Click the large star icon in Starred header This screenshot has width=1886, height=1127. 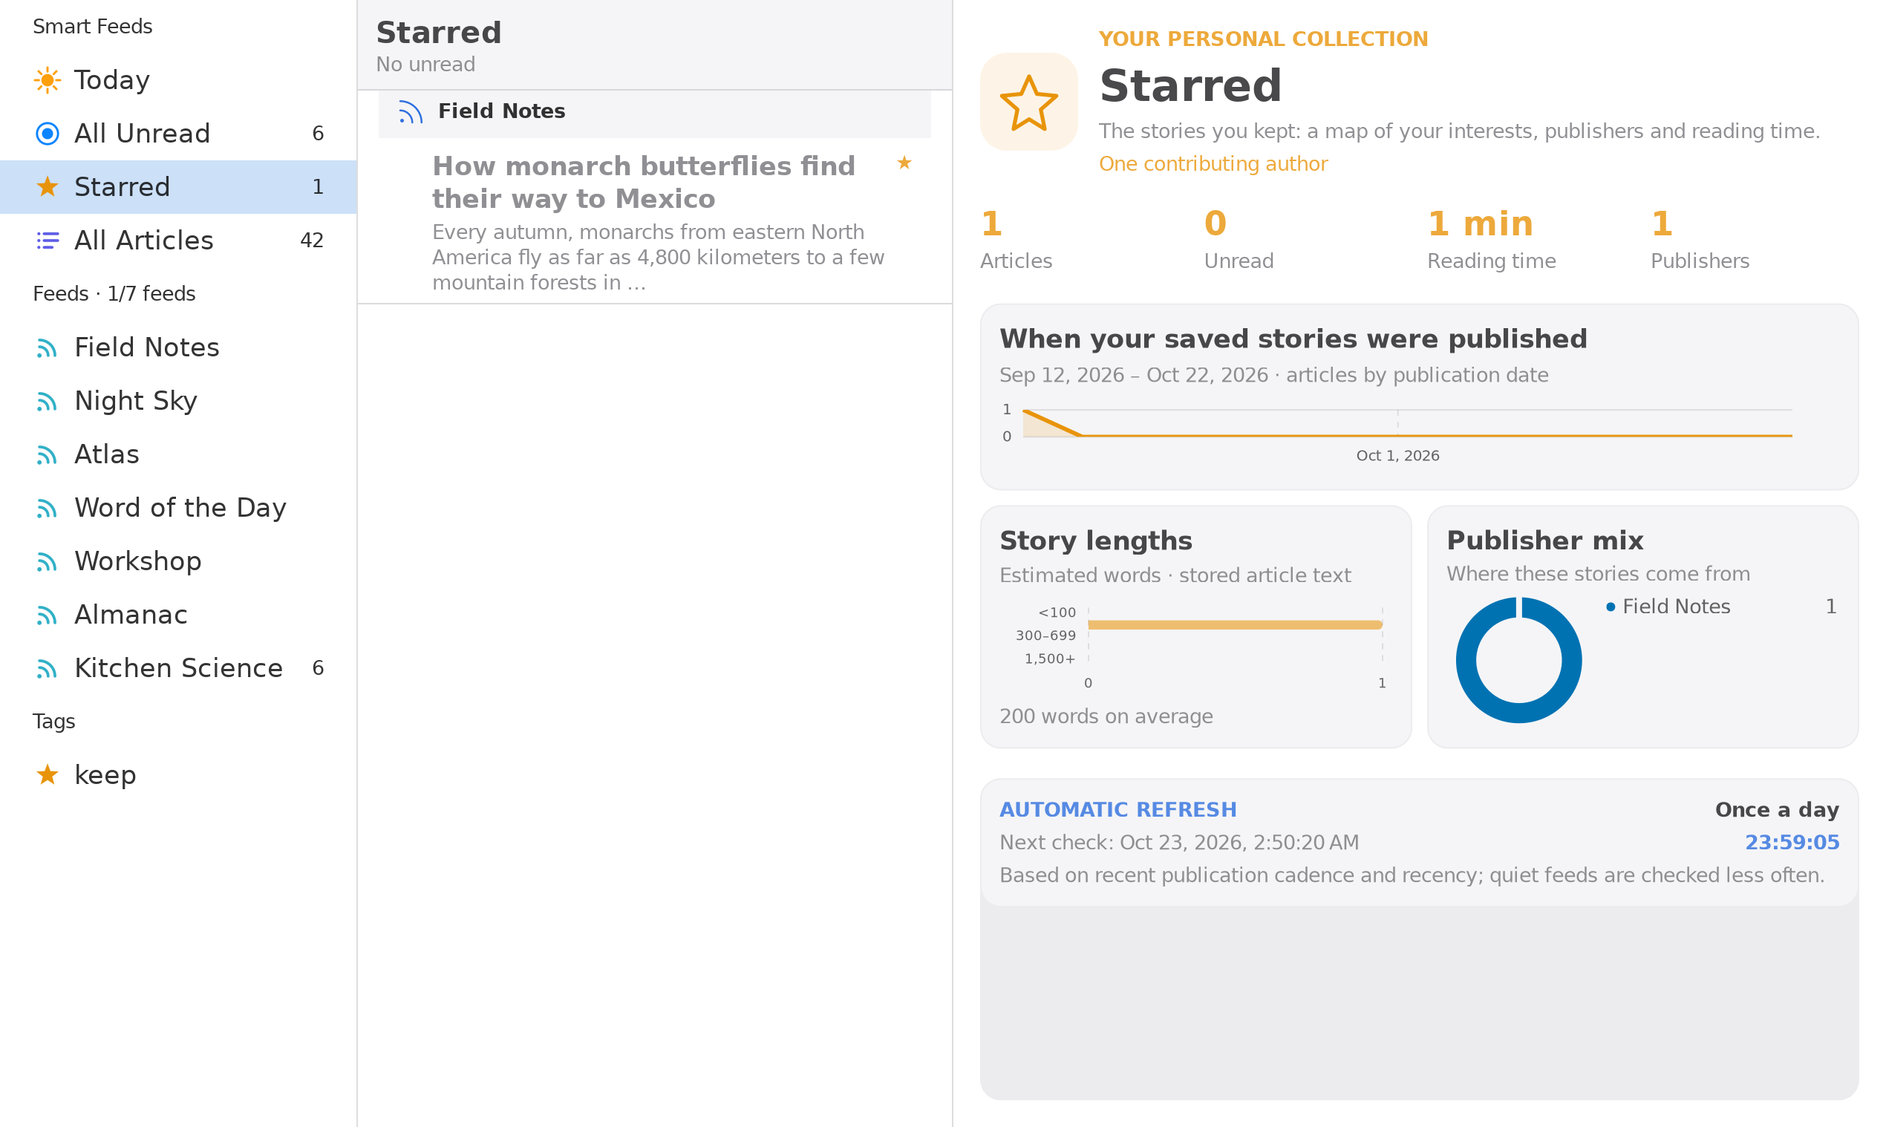tap(1028, 102)
